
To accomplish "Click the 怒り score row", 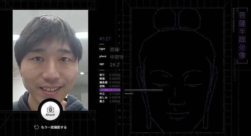I will tap(110, 75).
